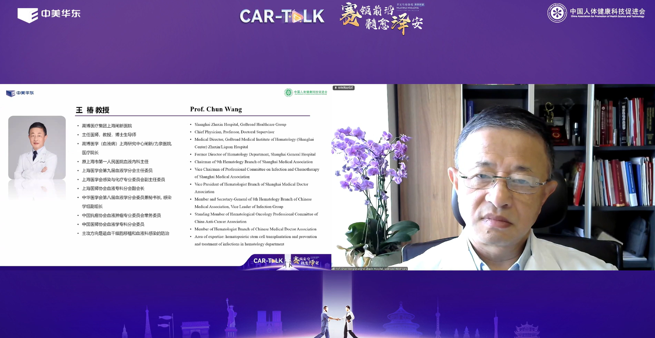Click "Shanghai Zhaxin Hospital, GoBroad Healthcare Group" on the slide
This screenshot has height=338, width=655.
point(240,125)
